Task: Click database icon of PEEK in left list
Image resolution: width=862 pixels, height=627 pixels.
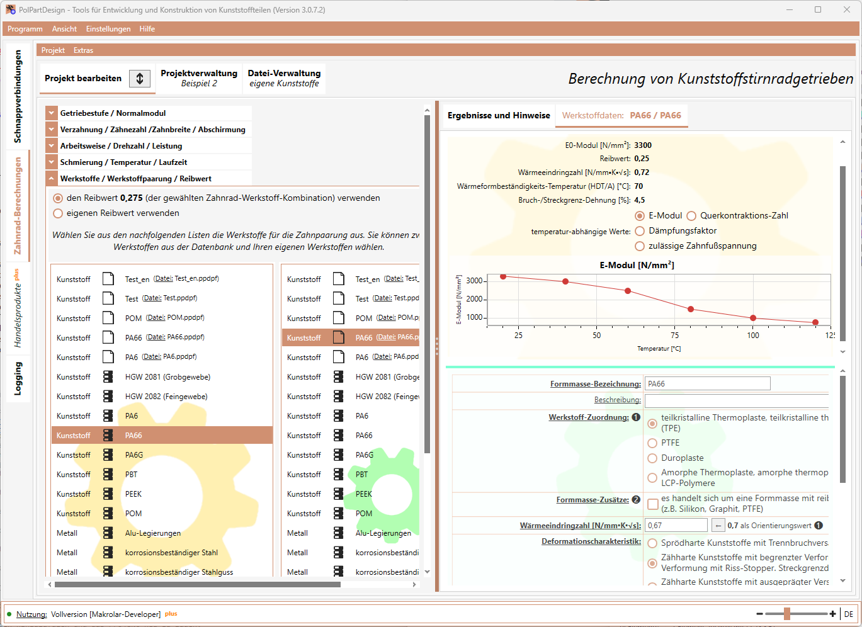Action: (x=108, y=494)
